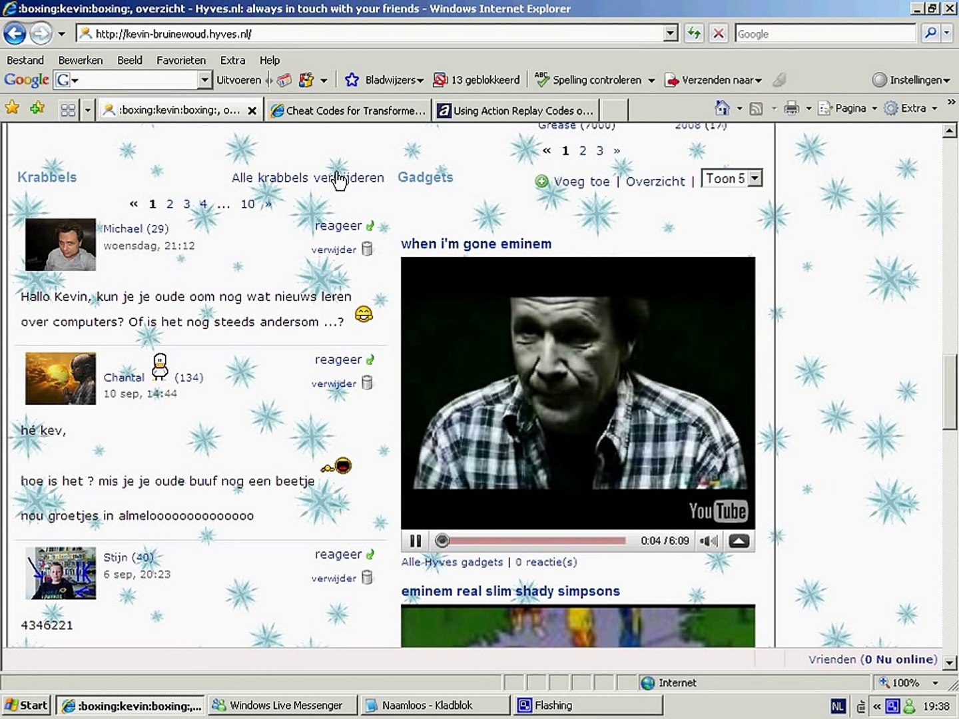The image size is (959, 719).
Task: Click Stijn's profile photo thumbnail
Action: [61, 573]
